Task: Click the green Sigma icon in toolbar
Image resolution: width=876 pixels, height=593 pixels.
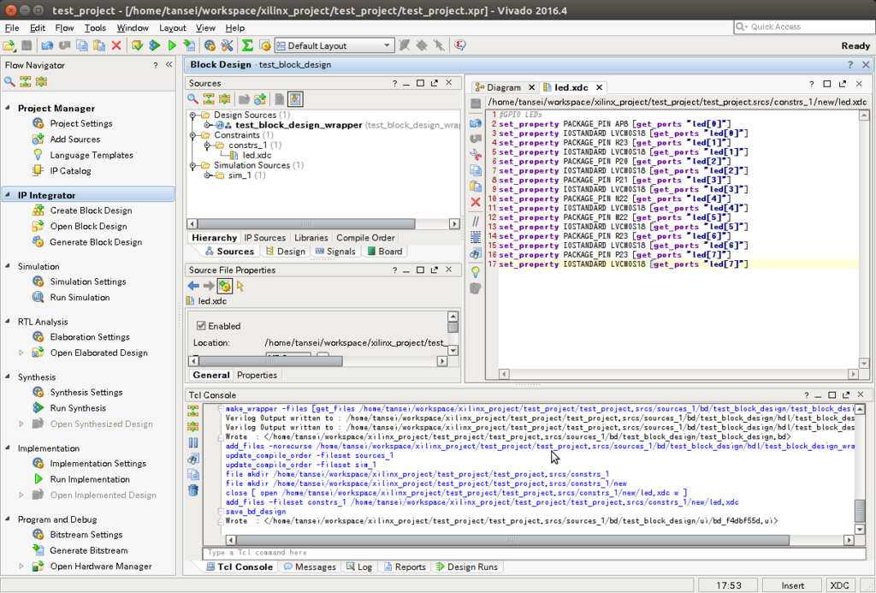Action: [247, 46]
